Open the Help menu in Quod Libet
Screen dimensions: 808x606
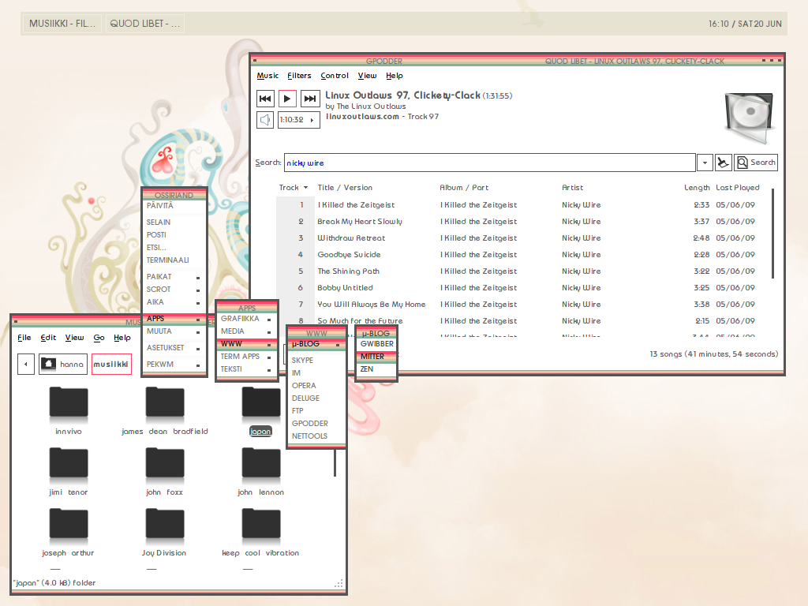click(x=395, y=76)
